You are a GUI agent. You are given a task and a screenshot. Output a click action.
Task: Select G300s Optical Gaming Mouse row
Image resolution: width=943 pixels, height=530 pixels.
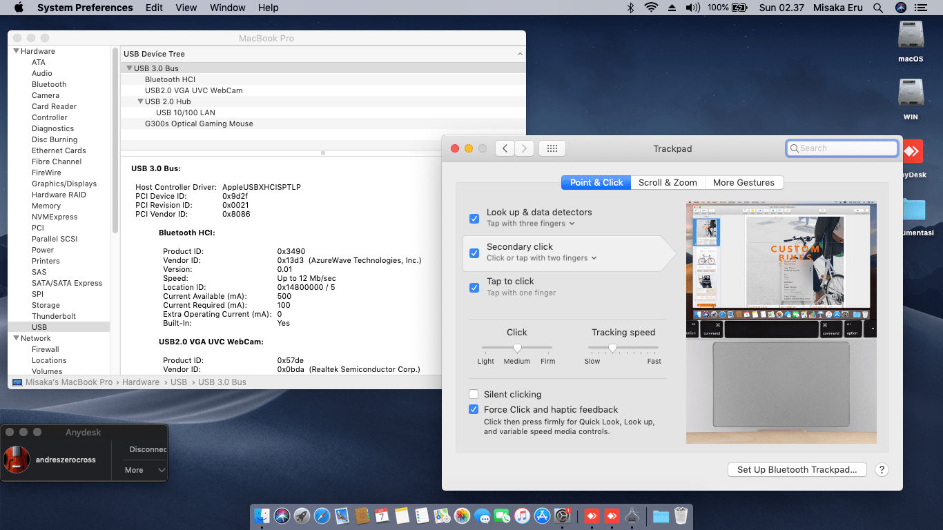pyautogui.click(x=323, y=124)
